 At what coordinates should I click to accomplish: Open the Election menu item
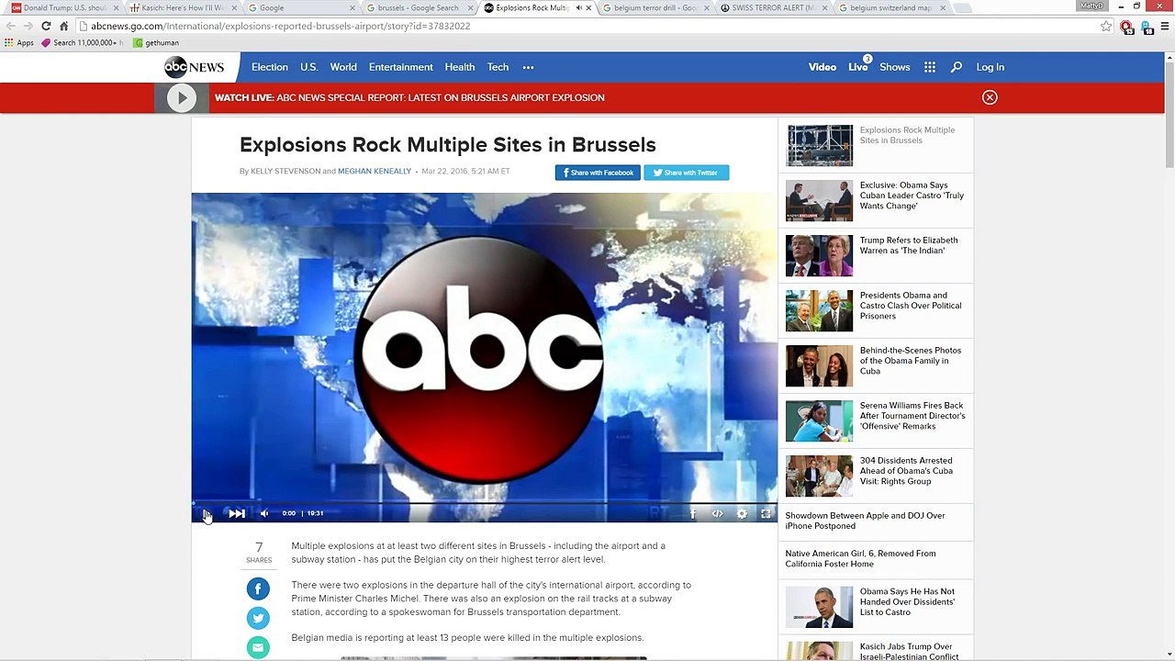[270, 67]
